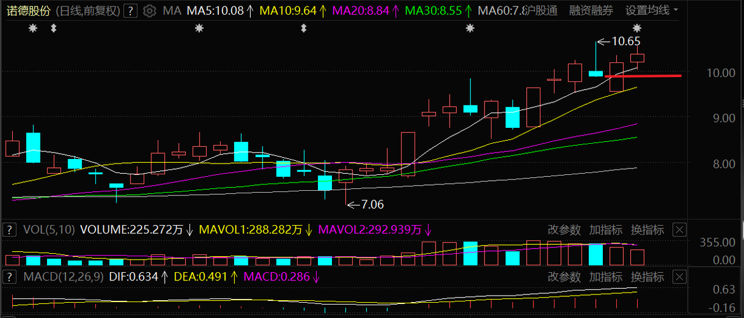
Task: Click the DEA:0.491 value
Action: (x=201, y=276)
